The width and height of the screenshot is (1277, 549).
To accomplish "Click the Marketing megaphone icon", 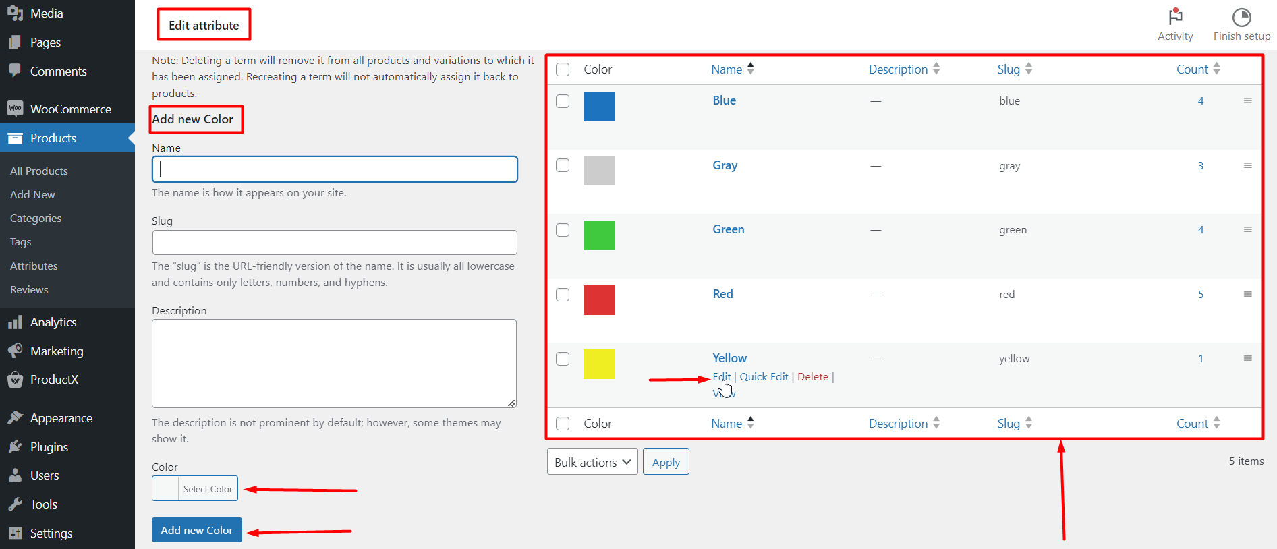I will pyautogui.click(x=15, y=351).
